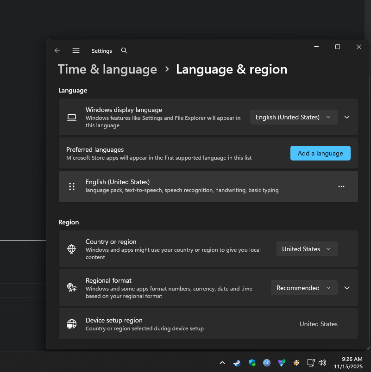Open the network status tray icon
This screenshot has height=372, width=371.
tap(311, 362)
